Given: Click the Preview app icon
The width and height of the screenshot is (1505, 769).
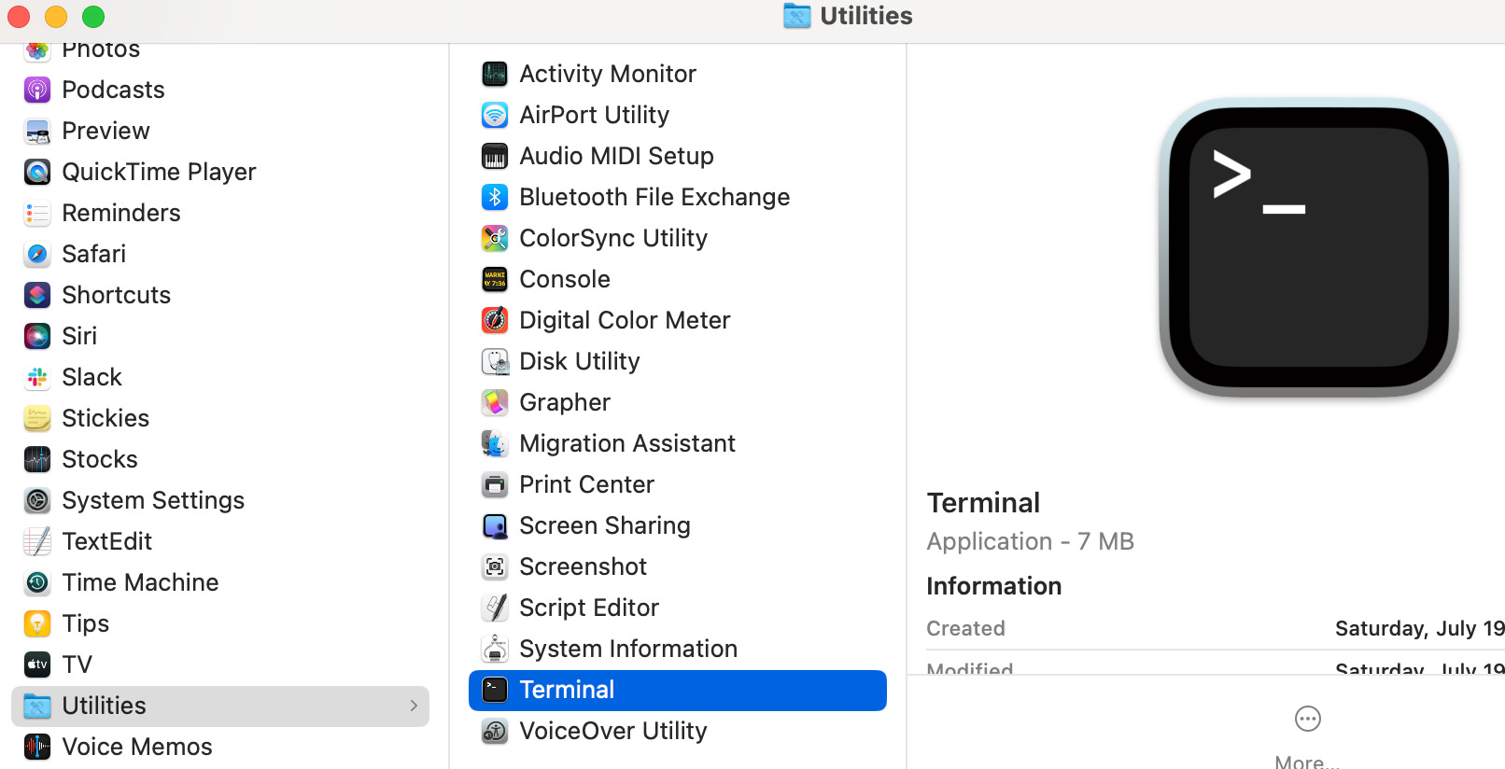Looking at the screenshot, I should [37, 131].
